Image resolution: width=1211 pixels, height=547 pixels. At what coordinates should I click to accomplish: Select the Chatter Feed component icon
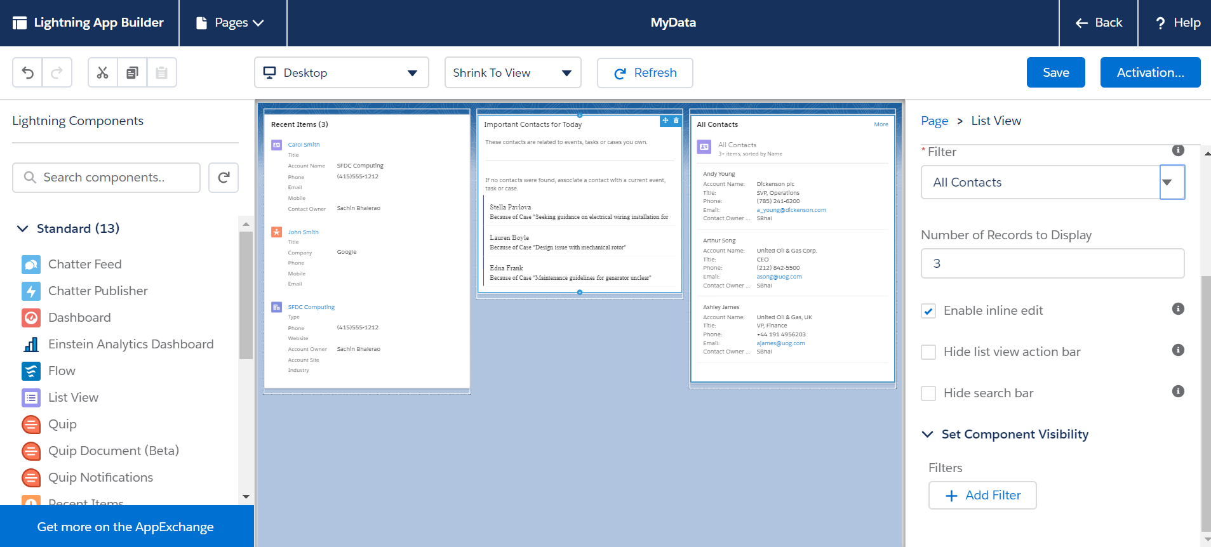pos(31,265)
